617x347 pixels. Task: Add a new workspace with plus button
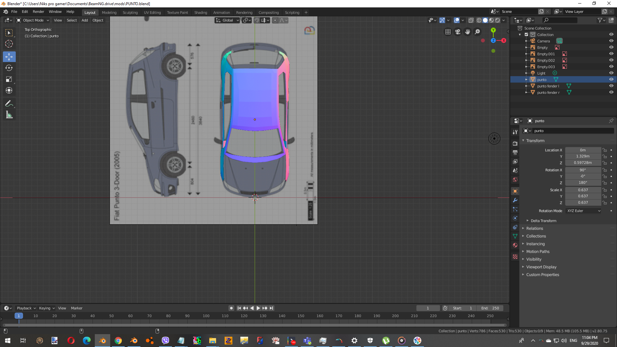[306, 13]
